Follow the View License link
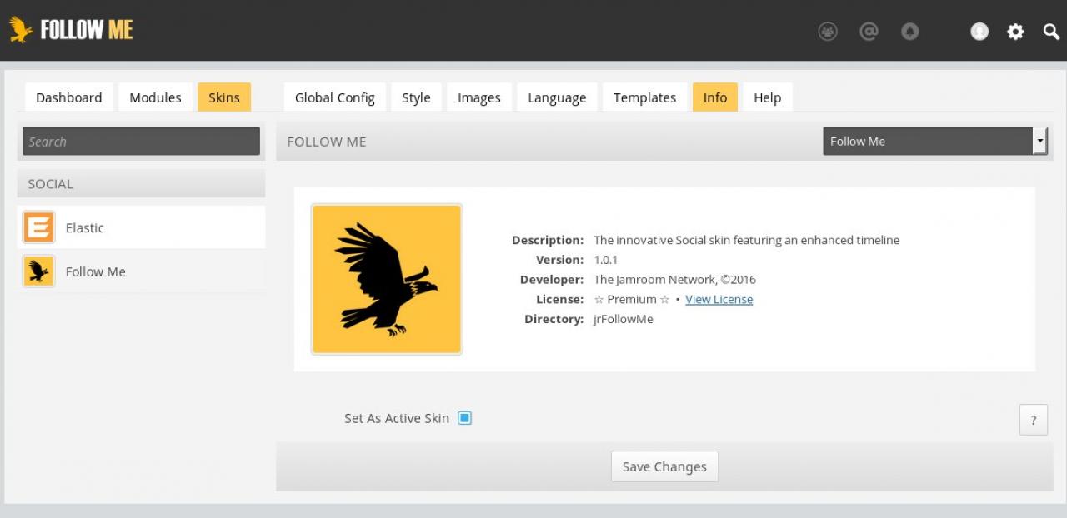 click(x=719, y=300)
